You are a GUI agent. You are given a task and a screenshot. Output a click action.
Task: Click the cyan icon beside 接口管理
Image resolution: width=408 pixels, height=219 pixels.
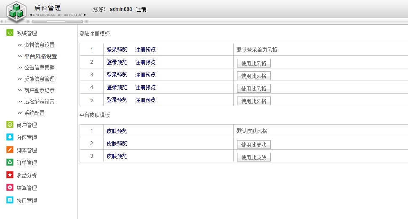[10, 200]
